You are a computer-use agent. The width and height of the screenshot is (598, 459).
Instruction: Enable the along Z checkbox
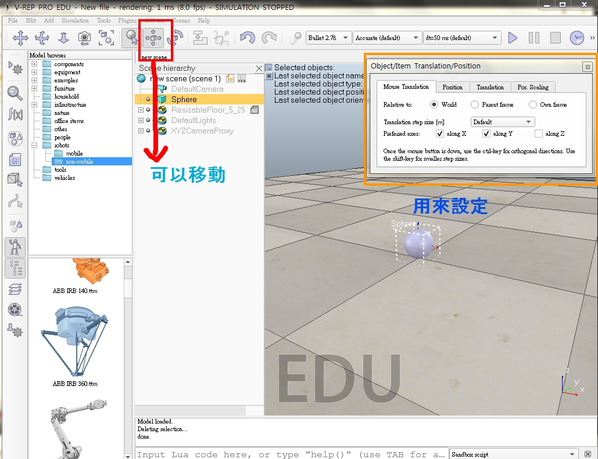539,134
